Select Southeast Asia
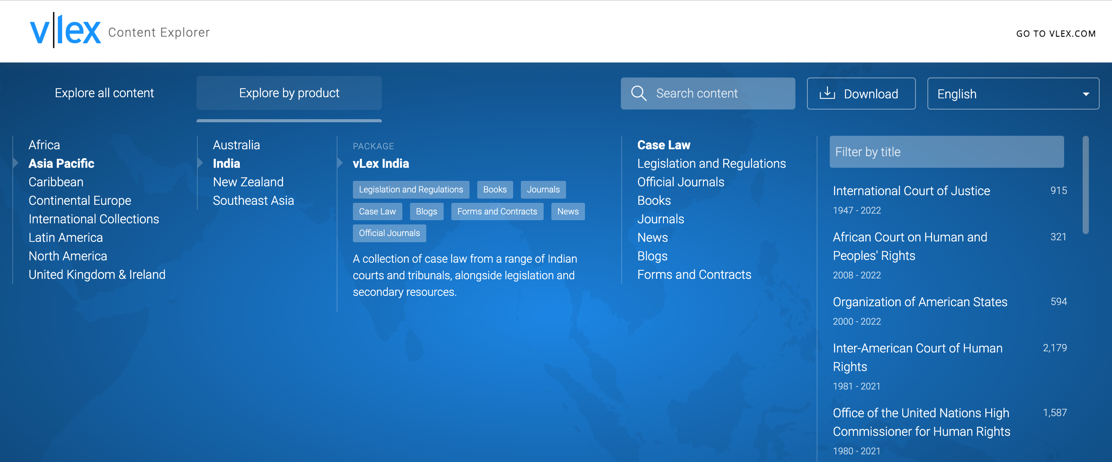 253,201
